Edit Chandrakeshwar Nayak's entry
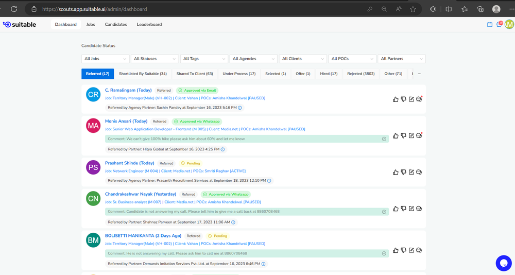This screenshot has width=515, height=275. point(411,209)
